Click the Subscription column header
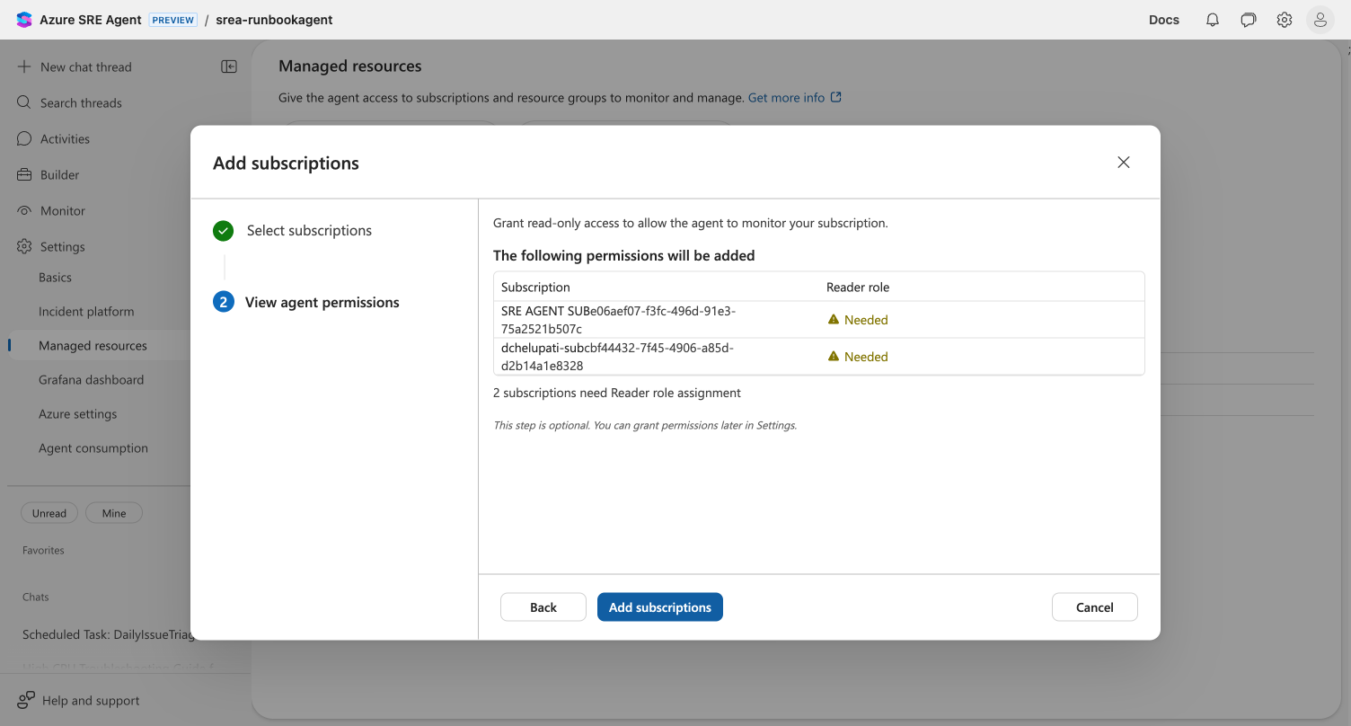Image resolution: width=1351 pixels, height=726 pixels. coord(535,288)
